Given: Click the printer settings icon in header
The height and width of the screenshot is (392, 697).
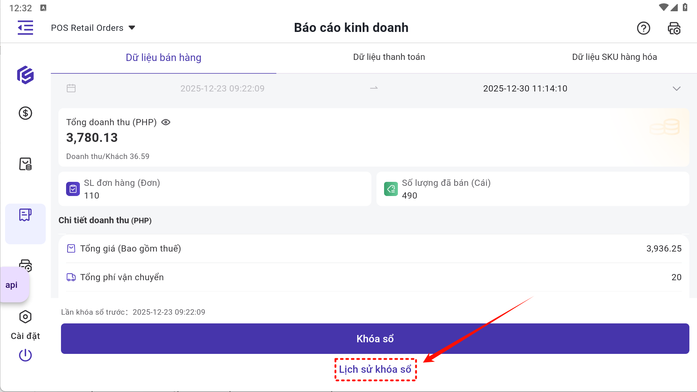Looking at the screenshot, I should (x=674, y=28).
